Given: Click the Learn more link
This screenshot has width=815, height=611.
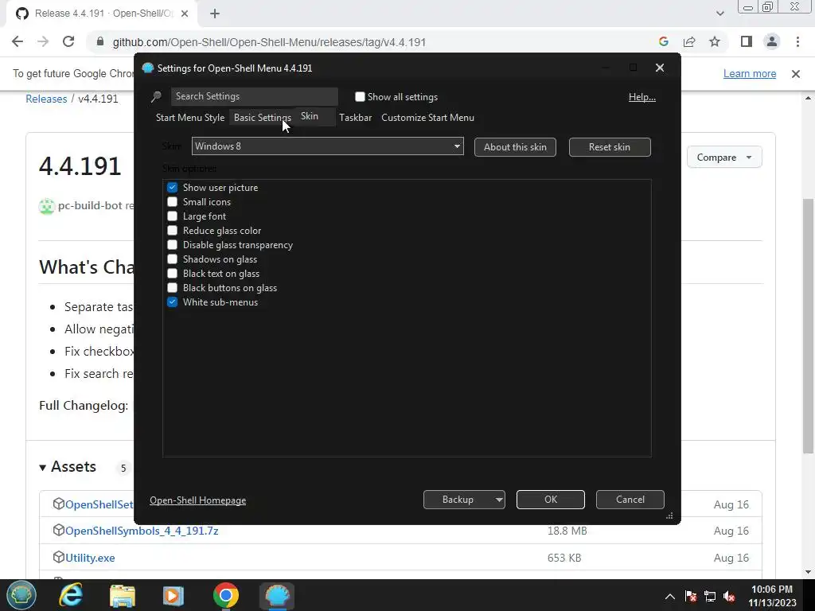Looking at the screenshot, I should click(x=750, y=74).
